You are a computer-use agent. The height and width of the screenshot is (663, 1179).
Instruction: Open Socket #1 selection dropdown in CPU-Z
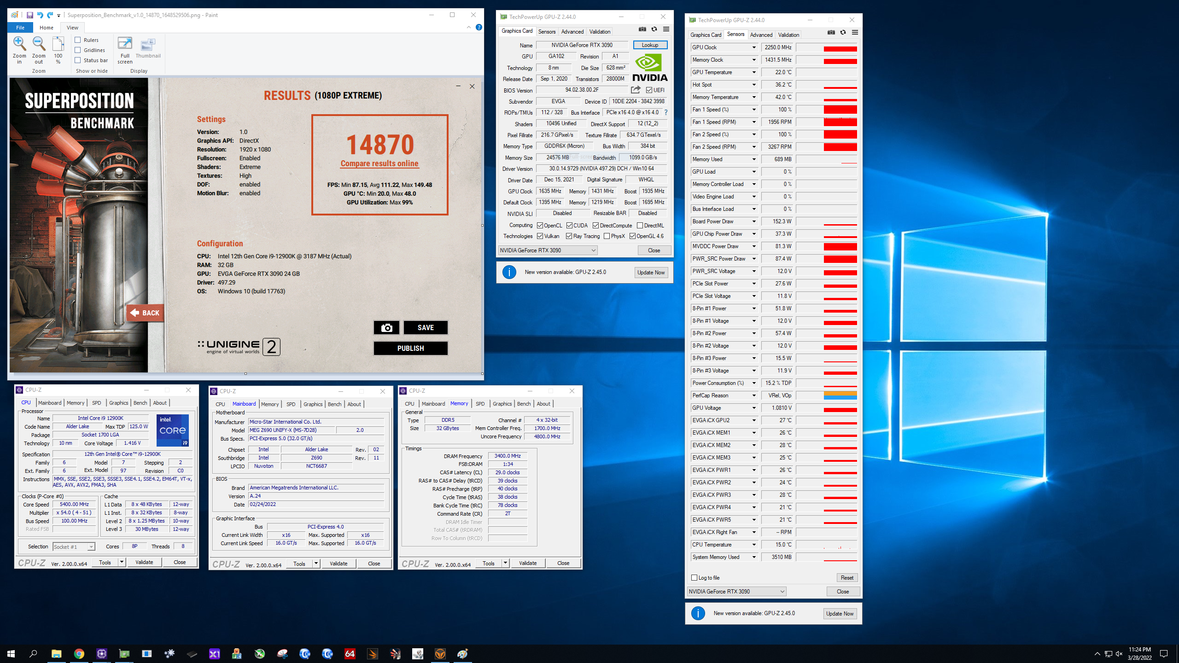(x=74, y=547)
